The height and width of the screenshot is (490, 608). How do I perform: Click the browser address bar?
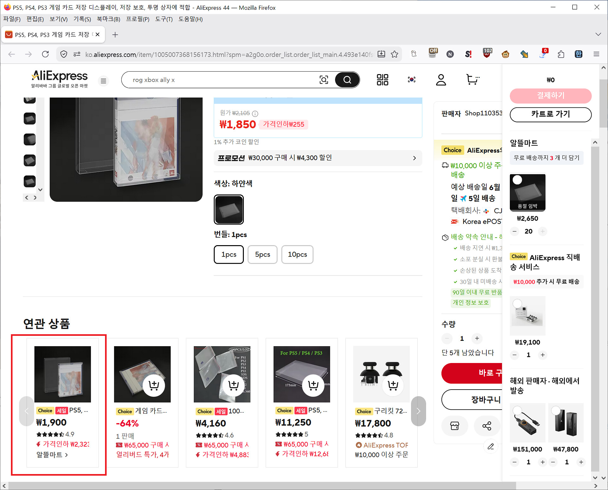229,54
